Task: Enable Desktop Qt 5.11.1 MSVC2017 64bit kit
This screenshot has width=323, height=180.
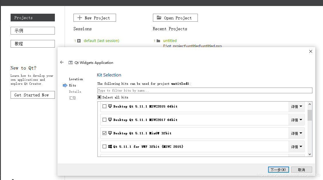Action: [104, 120]
